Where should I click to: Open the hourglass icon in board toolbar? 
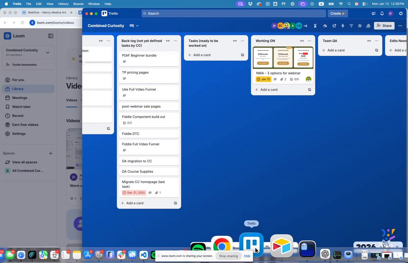coord(315,26)
